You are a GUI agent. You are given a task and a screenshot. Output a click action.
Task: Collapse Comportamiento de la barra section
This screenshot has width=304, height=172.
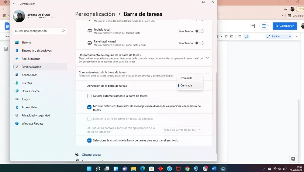click(x=207, y=73)
